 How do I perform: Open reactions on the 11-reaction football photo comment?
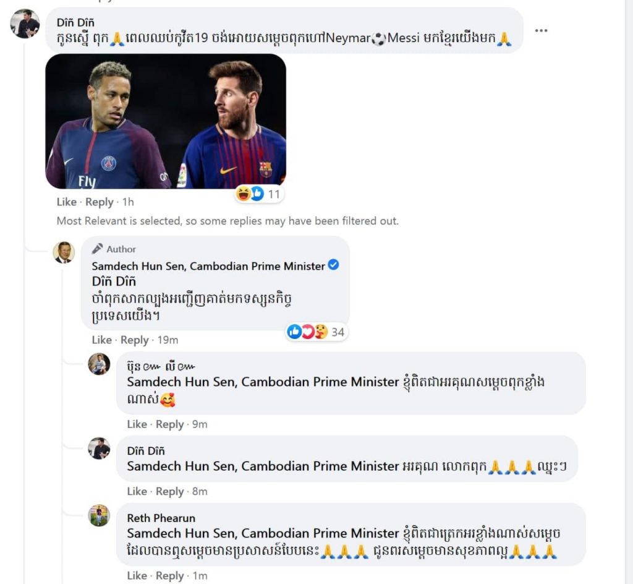tap(258, 194)
